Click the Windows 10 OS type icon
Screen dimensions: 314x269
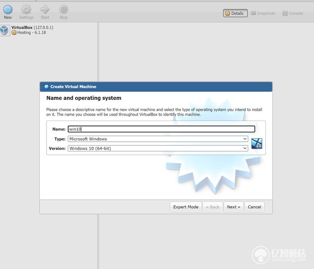tap(257, 144)
